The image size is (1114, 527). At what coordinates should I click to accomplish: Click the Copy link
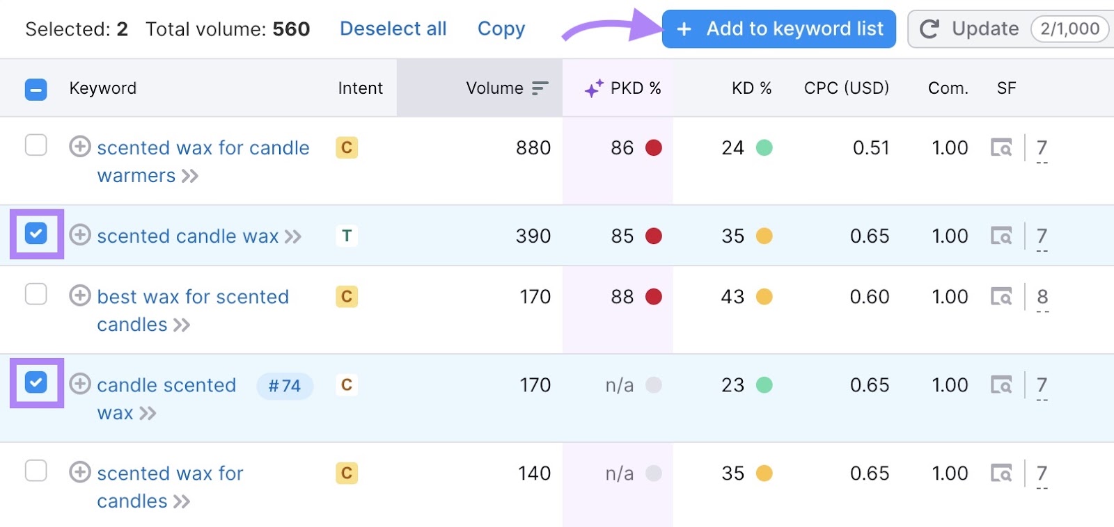pyautogui.click(x=501, y=29)
